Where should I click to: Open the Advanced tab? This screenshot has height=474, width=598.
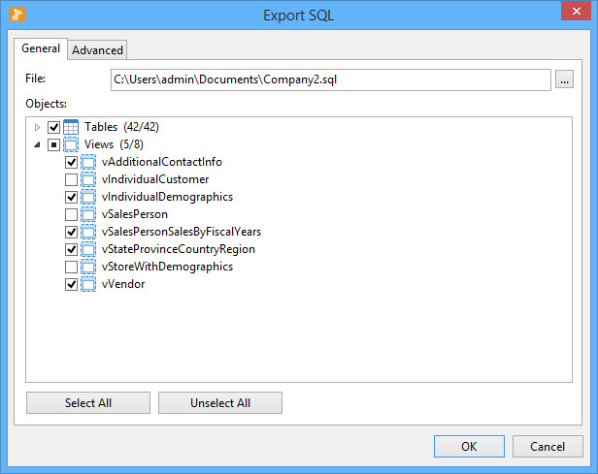point(97,49)
